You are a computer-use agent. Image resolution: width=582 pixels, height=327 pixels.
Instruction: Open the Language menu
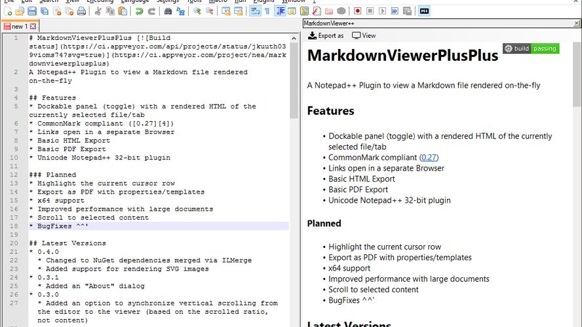point(135,1)
